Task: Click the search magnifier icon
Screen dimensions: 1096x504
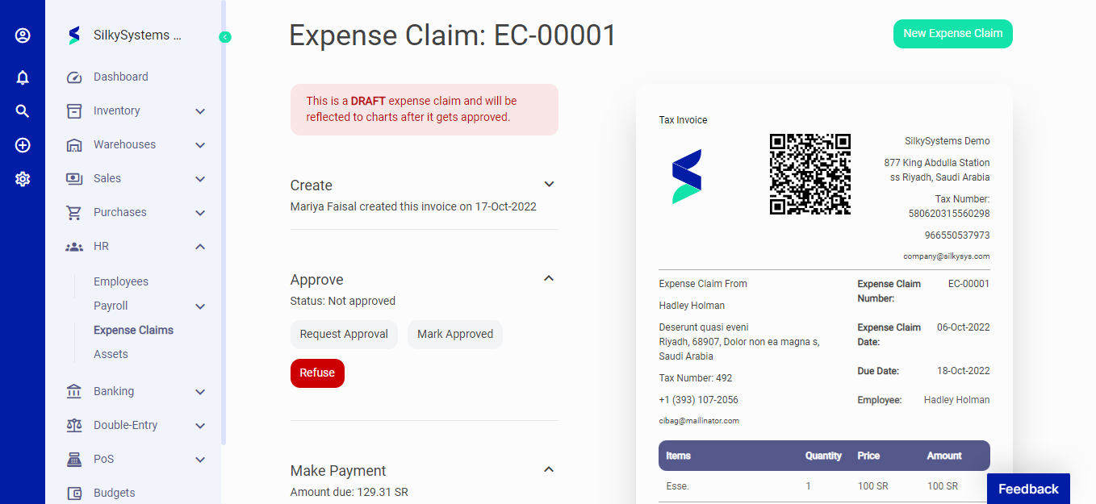Action: pyautogui.click(x=23, y=111)
